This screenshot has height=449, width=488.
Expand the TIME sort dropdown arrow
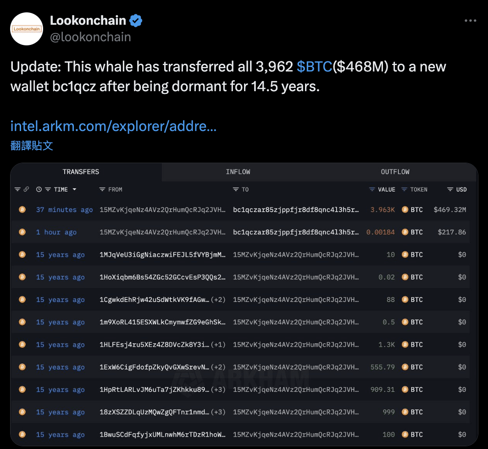(x=74, y=189)
